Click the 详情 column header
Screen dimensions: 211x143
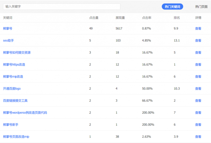pyautogui.click(x=198, y=18)
